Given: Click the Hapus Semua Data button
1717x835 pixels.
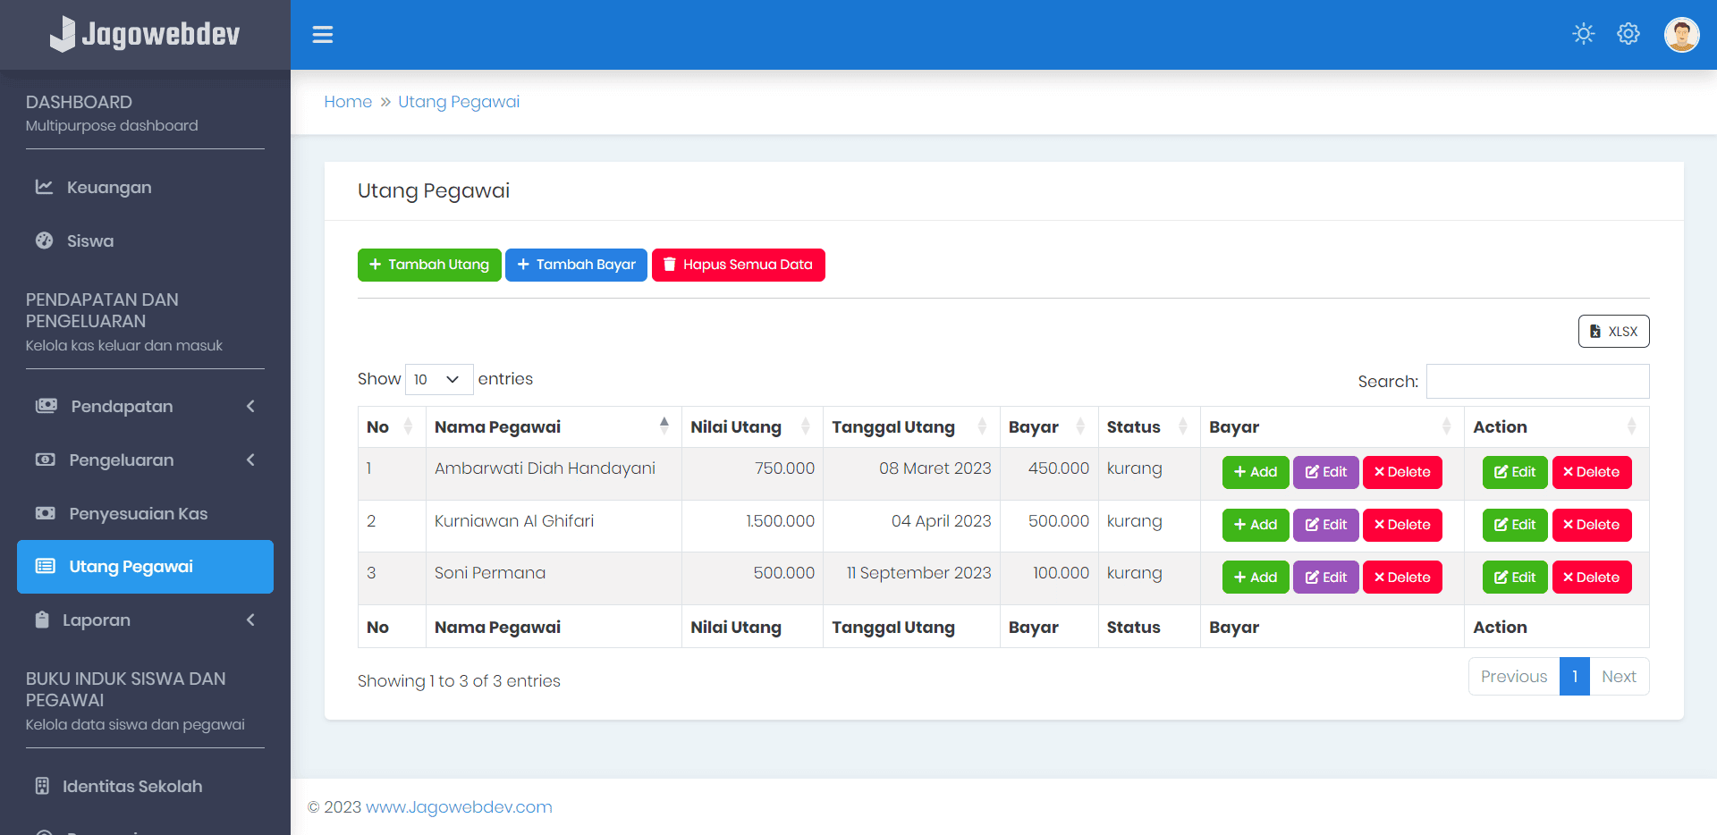Looking at the screenshot, I should click(x=739, y=265).
